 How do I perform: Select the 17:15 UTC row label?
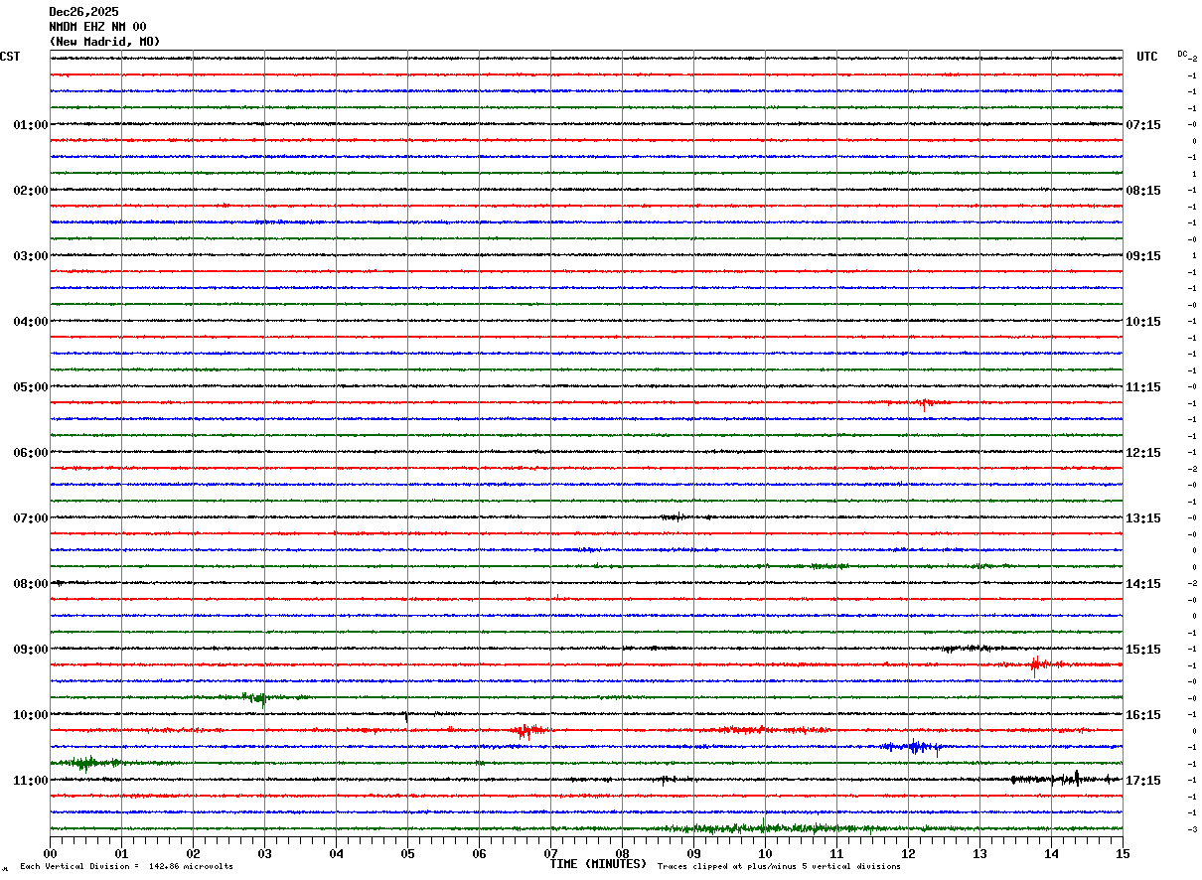pyautogui.click(x=1142, y=781)
